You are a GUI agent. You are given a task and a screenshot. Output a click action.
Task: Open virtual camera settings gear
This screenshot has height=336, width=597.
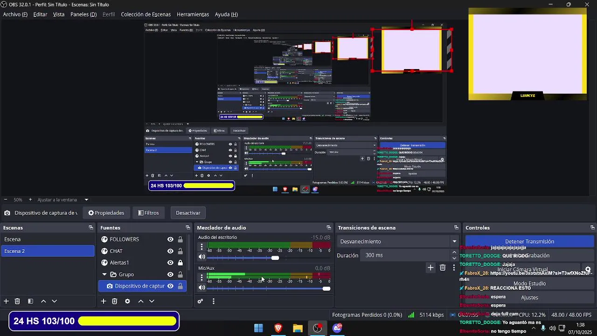click(x=588, y=270)
